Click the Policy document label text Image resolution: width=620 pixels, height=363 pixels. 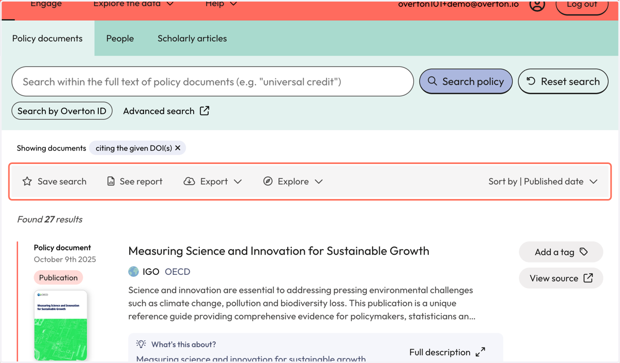63,247
